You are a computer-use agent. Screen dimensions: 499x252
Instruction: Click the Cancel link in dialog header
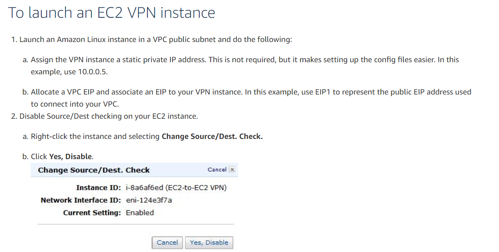pos(217,170)
